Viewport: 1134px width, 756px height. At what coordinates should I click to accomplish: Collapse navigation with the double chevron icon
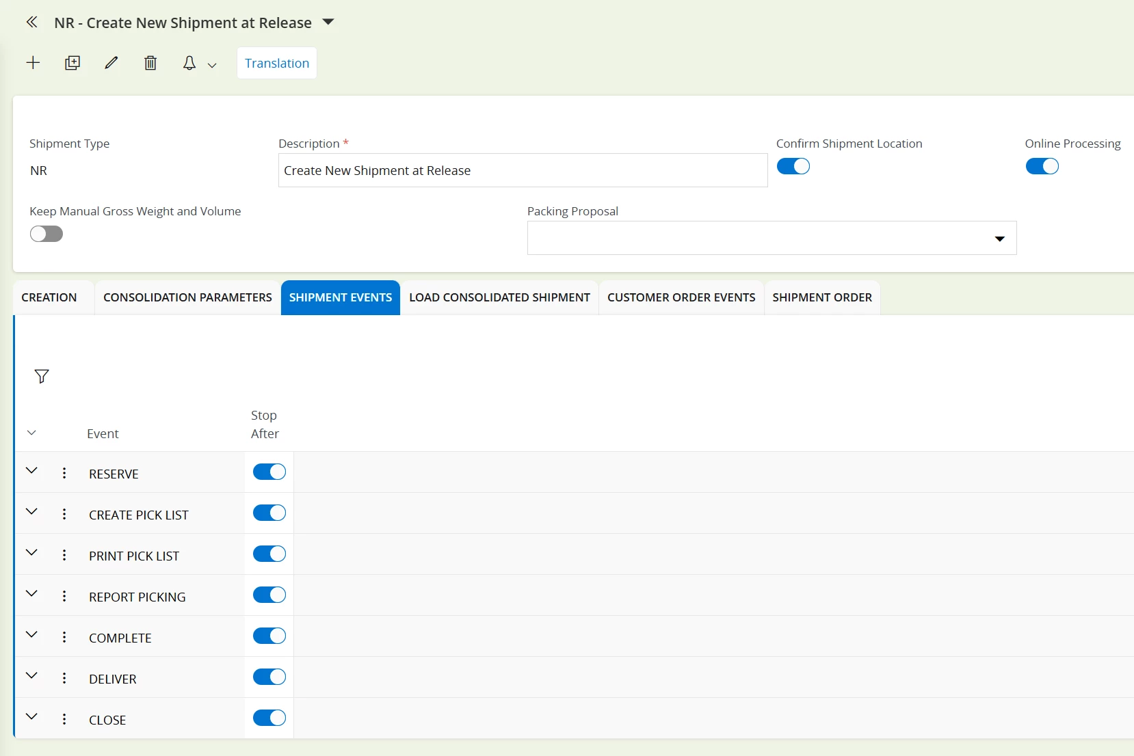click(31, 23)
